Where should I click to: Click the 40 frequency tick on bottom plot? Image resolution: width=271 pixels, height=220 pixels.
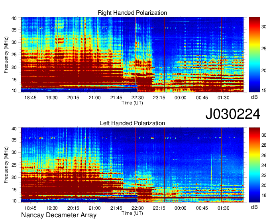pos(14,129)
